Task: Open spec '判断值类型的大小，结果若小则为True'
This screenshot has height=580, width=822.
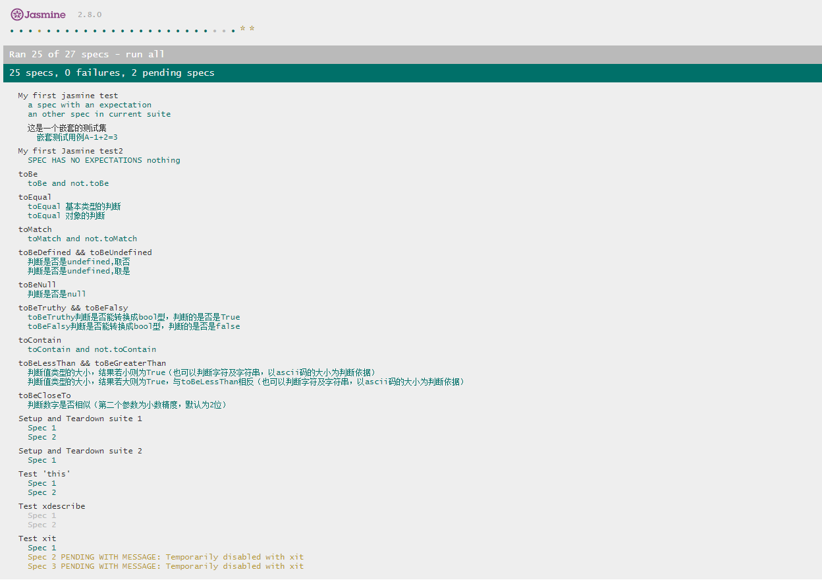Action: pyautogui.click(x=204, y=372)
